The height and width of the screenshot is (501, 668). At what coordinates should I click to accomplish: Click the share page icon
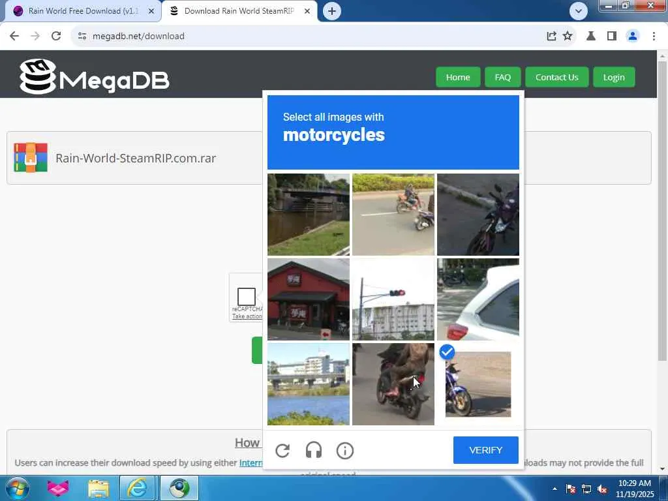pyautogui.click(x=551, y=37)
